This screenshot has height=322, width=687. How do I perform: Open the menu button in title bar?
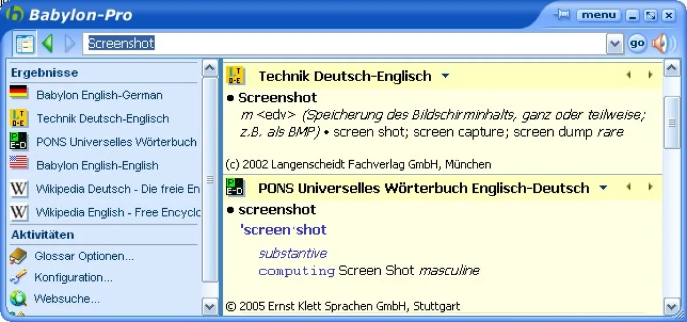point(598,15)
